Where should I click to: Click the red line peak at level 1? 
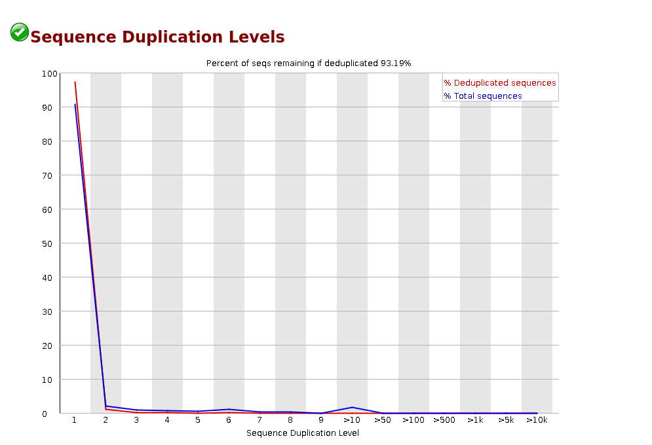[75, 82]
